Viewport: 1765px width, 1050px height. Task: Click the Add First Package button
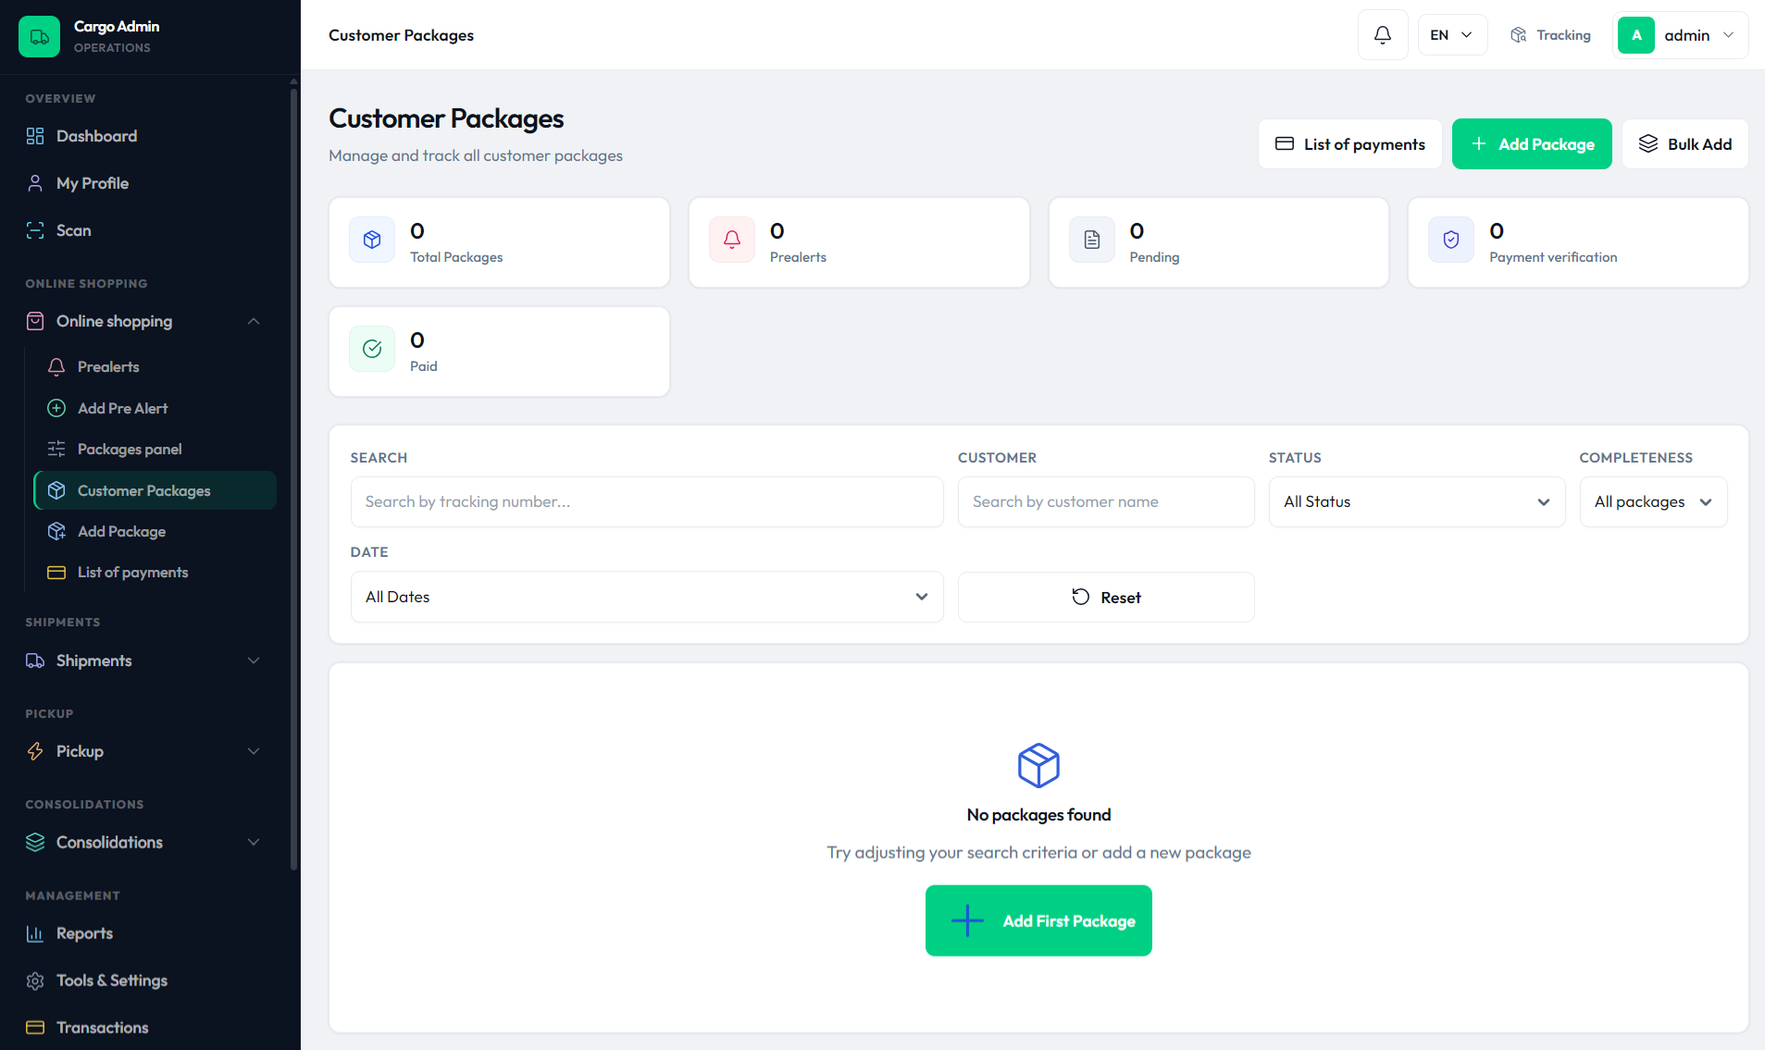[x=1038, y=921]
